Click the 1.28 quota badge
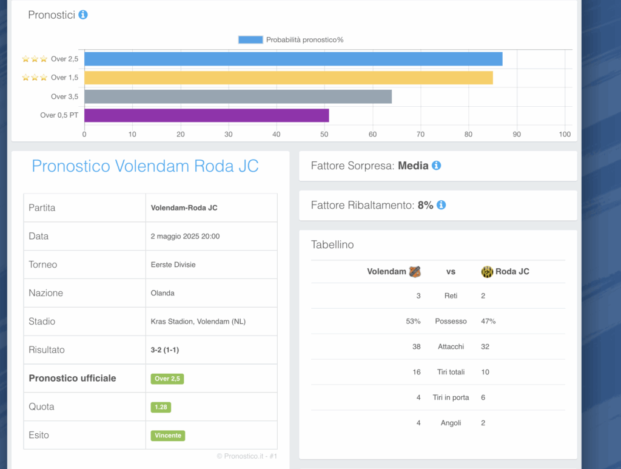621x469 pixels. point(161,407)
